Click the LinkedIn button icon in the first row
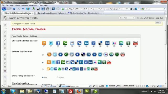Screen dimensions: 168x94 pos(86,43)
